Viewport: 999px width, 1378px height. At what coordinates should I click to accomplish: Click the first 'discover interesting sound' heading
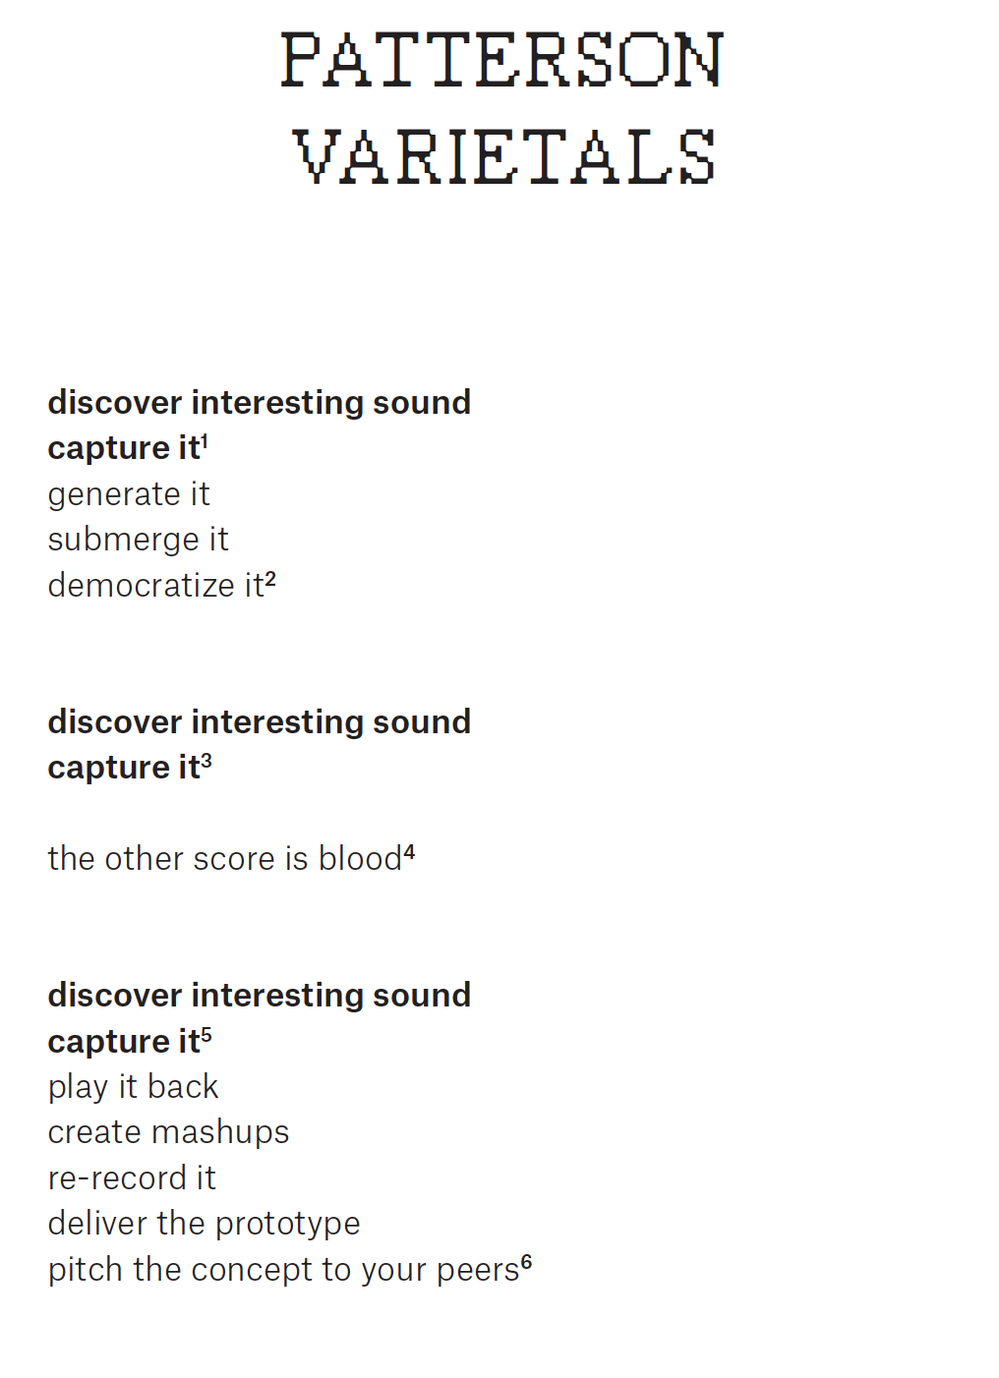pyautogui.click(x=259, y=403)
